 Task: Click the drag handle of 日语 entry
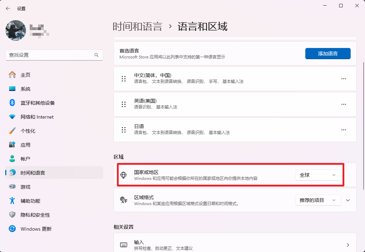pos(123,129)
